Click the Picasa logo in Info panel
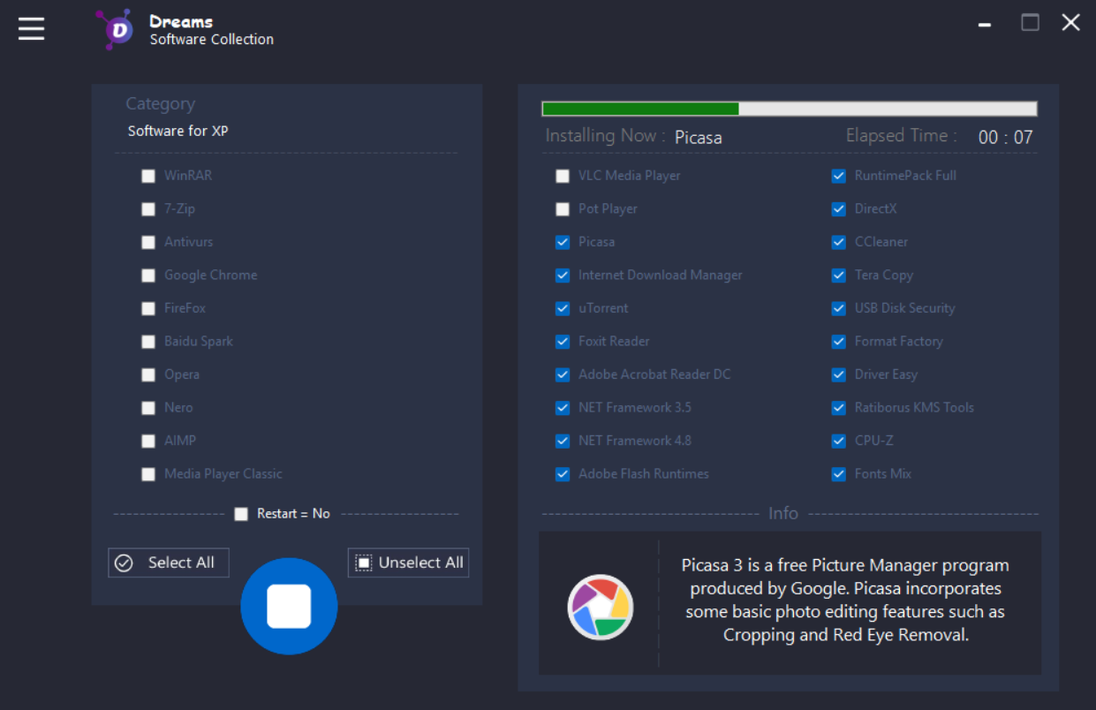This screenshot has width=1096, height=710. coord(600,607)
